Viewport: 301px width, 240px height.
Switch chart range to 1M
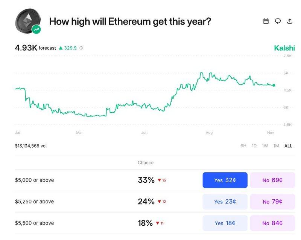pyautogui.click(x=276, y=146)
